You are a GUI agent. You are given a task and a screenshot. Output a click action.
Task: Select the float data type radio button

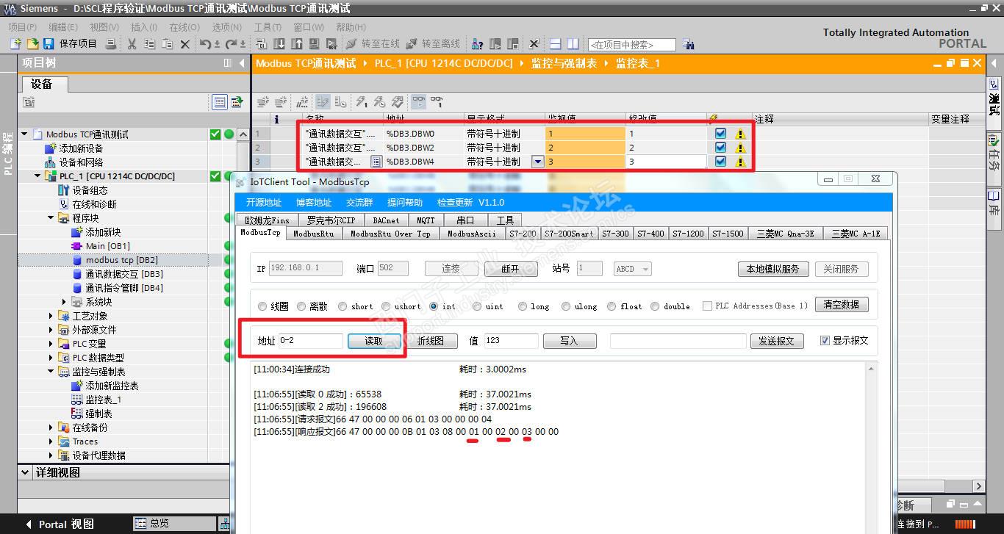click(612, 306)
